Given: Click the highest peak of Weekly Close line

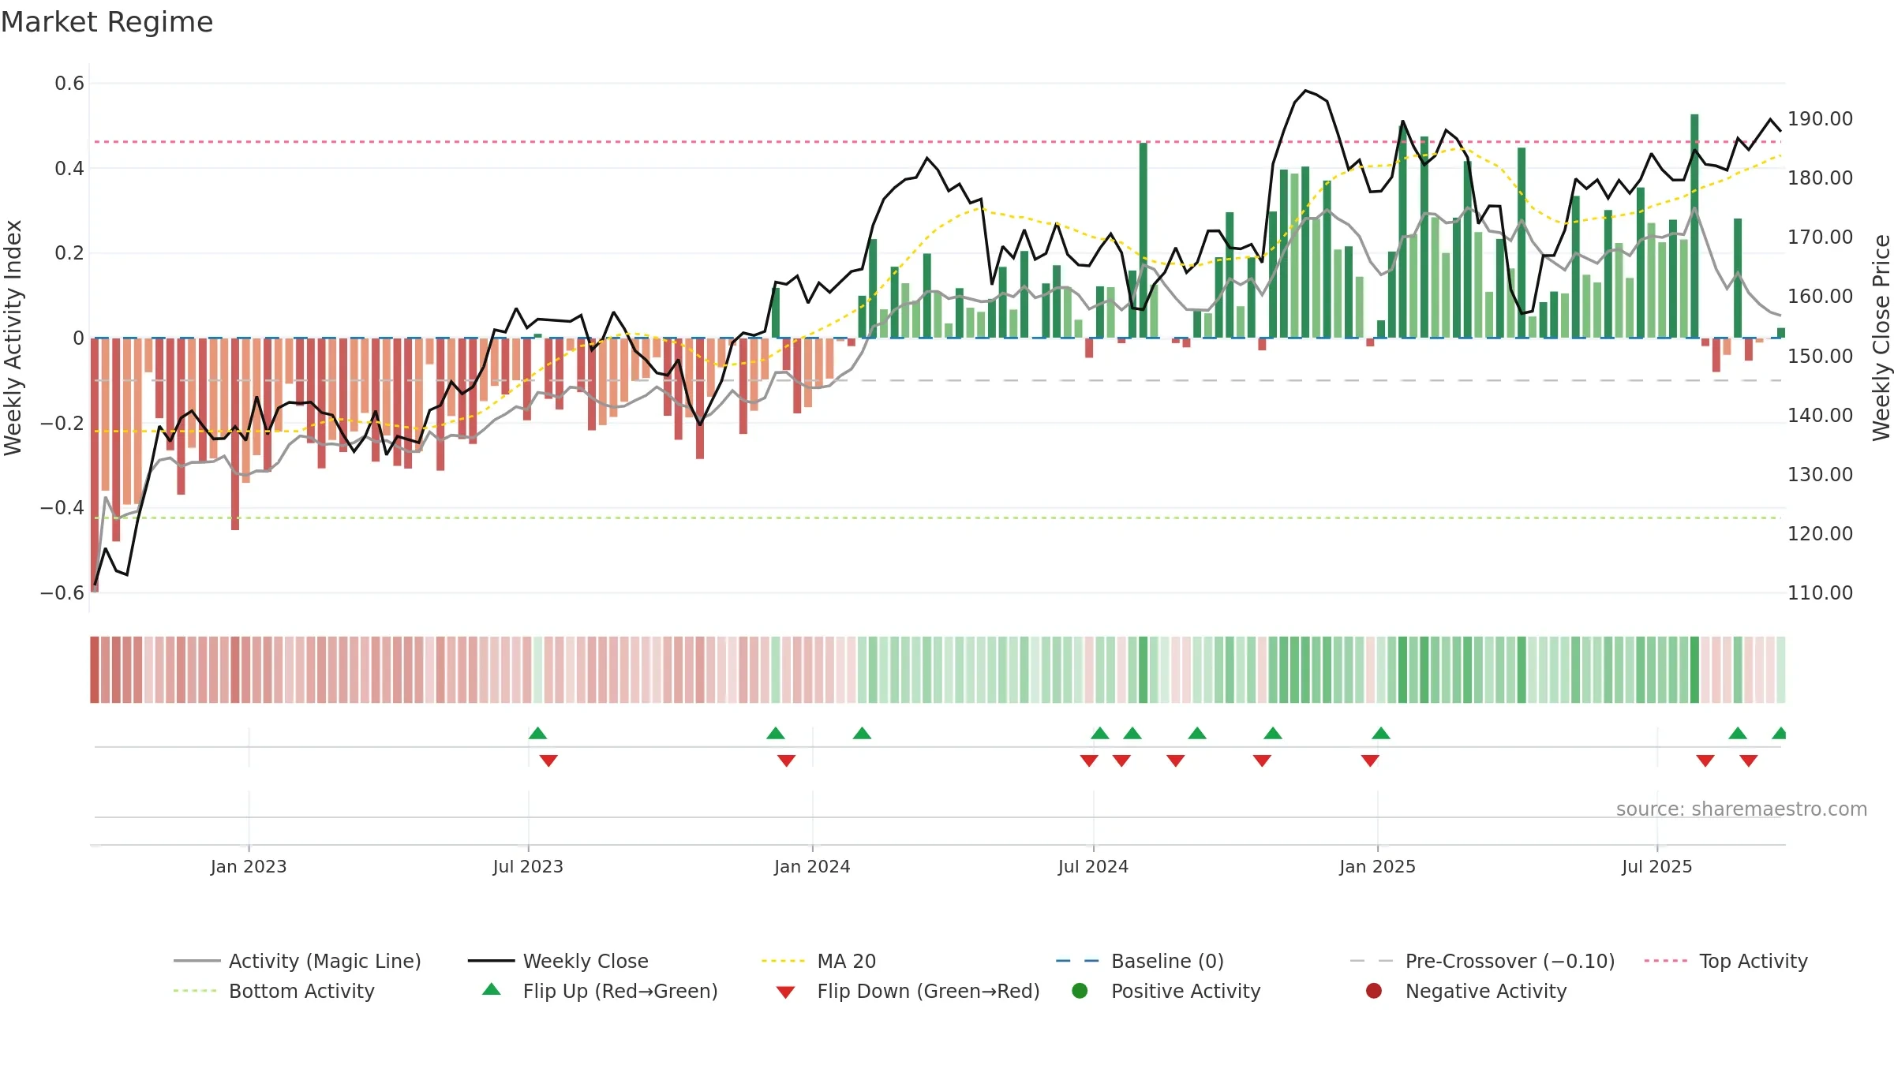Looking at the screenshot, I should 1306,91.
